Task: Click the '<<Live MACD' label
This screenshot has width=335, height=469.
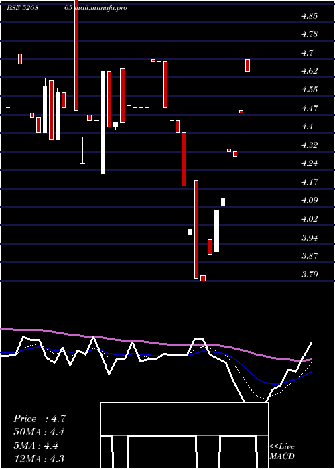Action: [282, 451]
